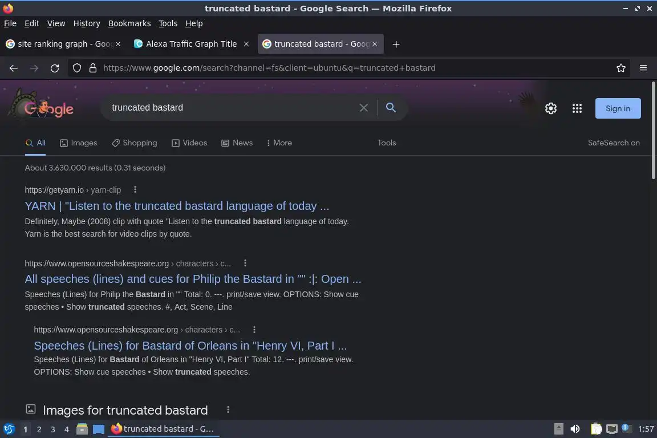The image size is (657, 438).
Task: Select the Shopping search tab
Action: point(134,143)
